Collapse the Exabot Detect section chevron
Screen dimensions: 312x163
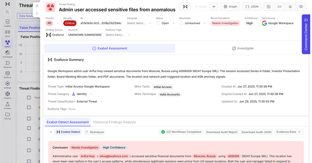[x=51, y=132]
